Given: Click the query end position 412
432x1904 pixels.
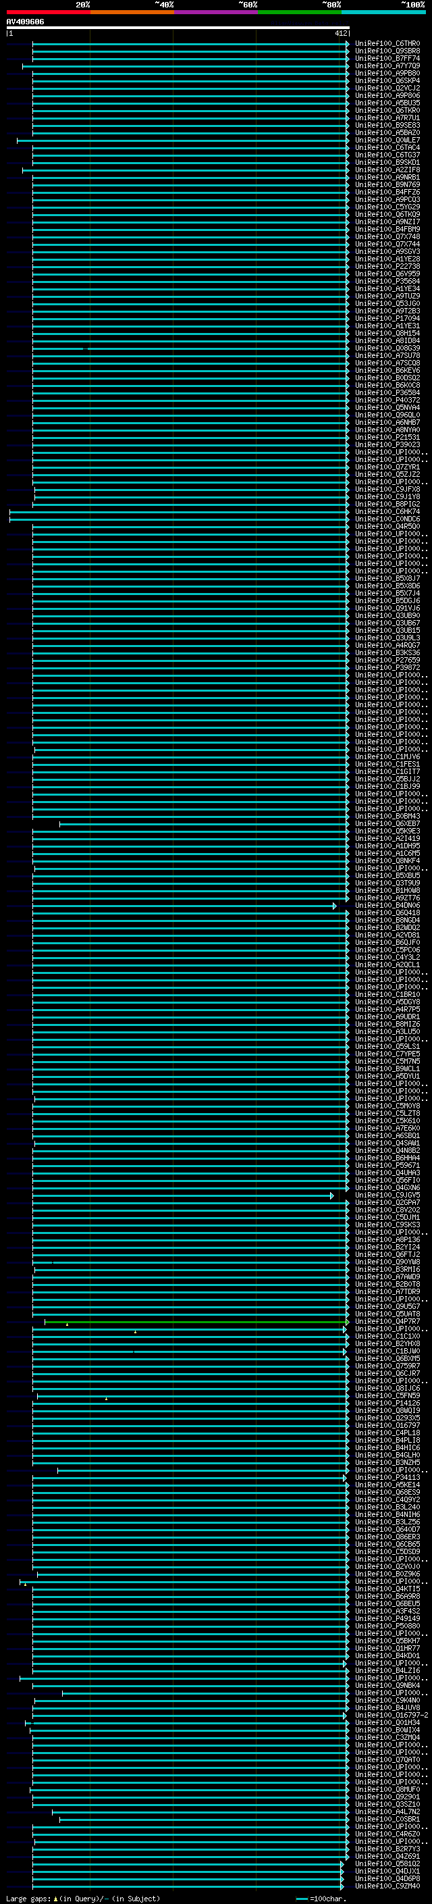Looking at the screenshot, I should click(x=340, y=33).
